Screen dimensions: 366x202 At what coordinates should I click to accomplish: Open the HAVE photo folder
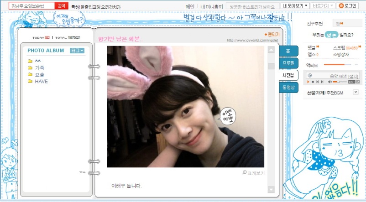pos(38,82)
